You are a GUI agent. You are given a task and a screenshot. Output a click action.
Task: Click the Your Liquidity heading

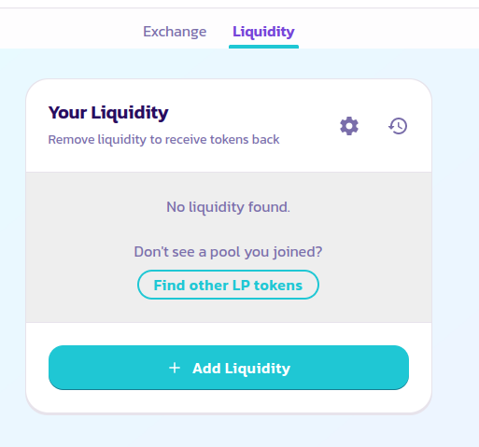tap(108, 113)
